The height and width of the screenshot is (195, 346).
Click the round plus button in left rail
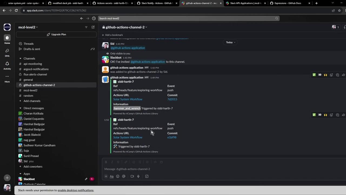coord(7,178)
